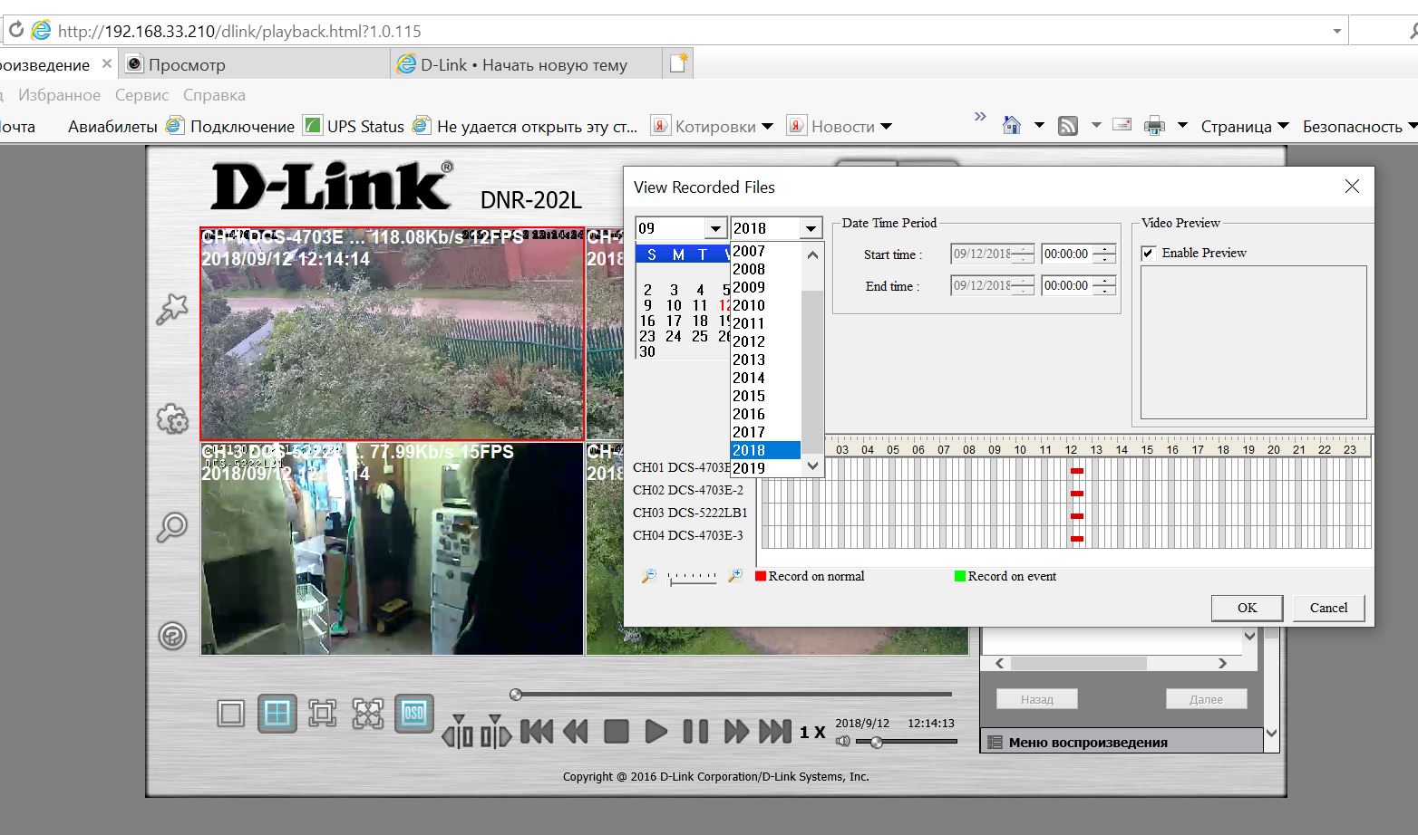This screenshot has width=1418, height=835.
Task: Click the pin icon in the D-Link sidebar
Action: pyautogui.click(x=172, y=310)
